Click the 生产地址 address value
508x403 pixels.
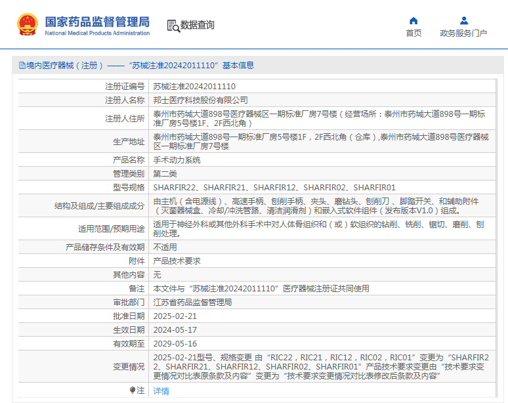321,142
